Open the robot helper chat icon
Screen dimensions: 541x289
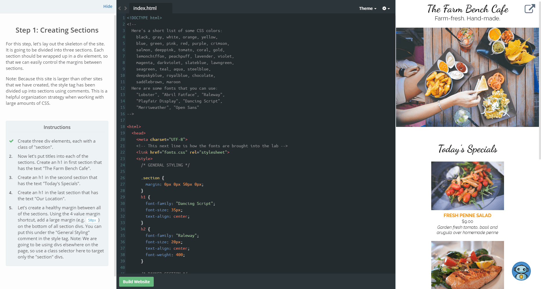click(521, 271)
